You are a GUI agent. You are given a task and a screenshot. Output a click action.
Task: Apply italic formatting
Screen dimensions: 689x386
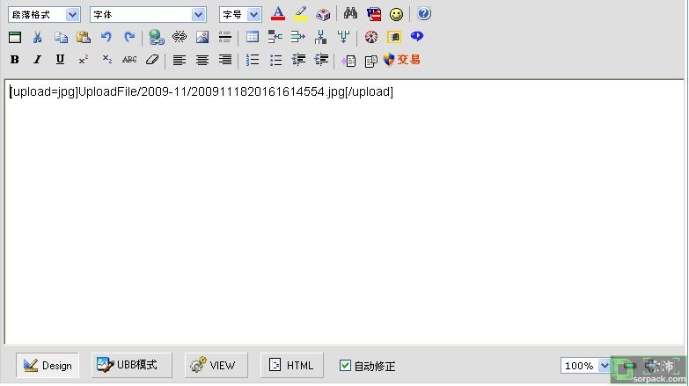[37, 60]
